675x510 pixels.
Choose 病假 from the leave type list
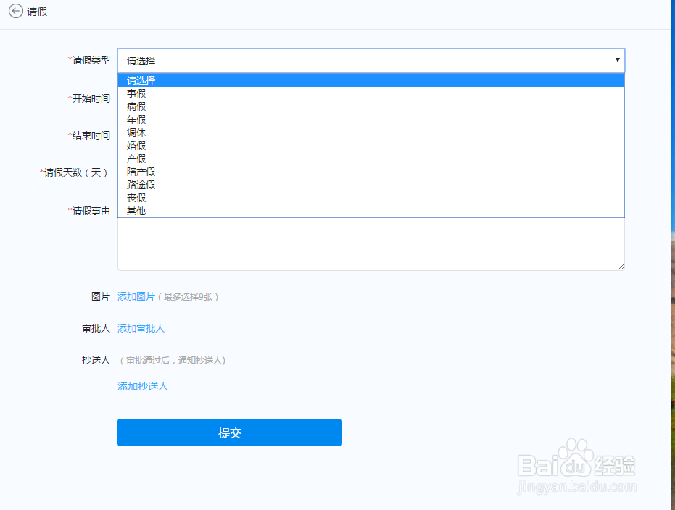coord(371,106)
